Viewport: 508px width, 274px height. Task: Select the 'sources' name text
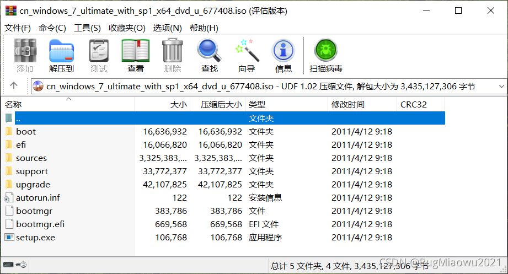pyautogui.click(x=31, y=158)
